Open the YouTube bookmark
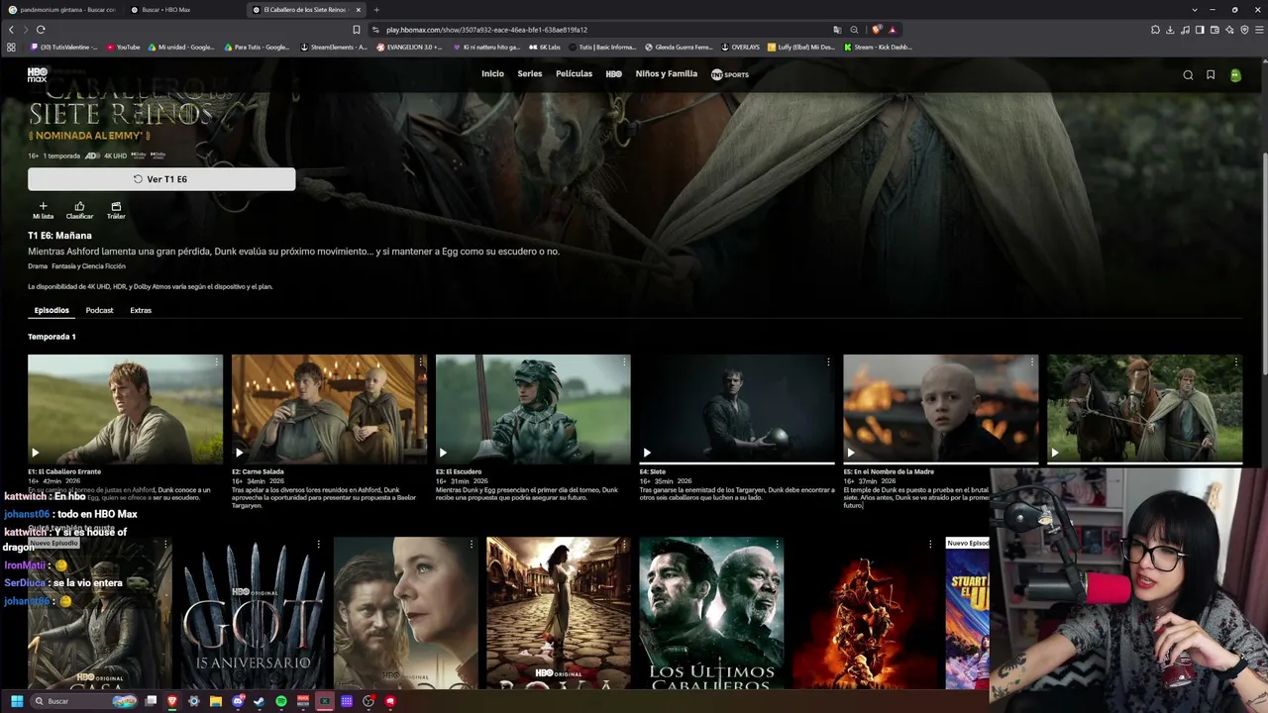The width and height of the screenshot is (1268, 713). point(124,47)
